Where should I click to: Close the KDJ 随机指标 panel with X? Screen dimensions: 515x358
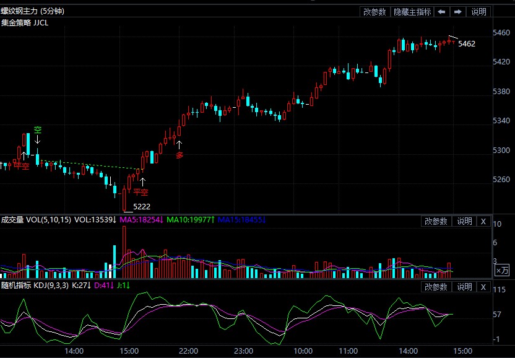click(x=483, y=287)
